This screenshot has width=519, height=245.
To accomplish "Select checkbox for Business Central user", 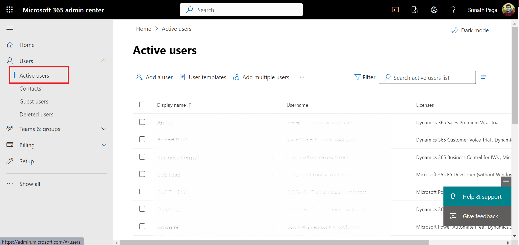I will [142, 157].
